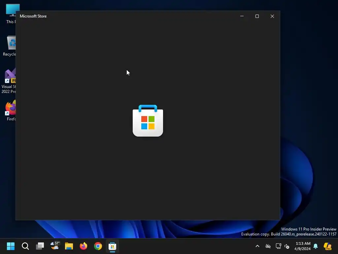The width and height of the screenshot is (338, 254).
Task: Select the Recycle Bin desktop icon
Action: coord(9,46)
